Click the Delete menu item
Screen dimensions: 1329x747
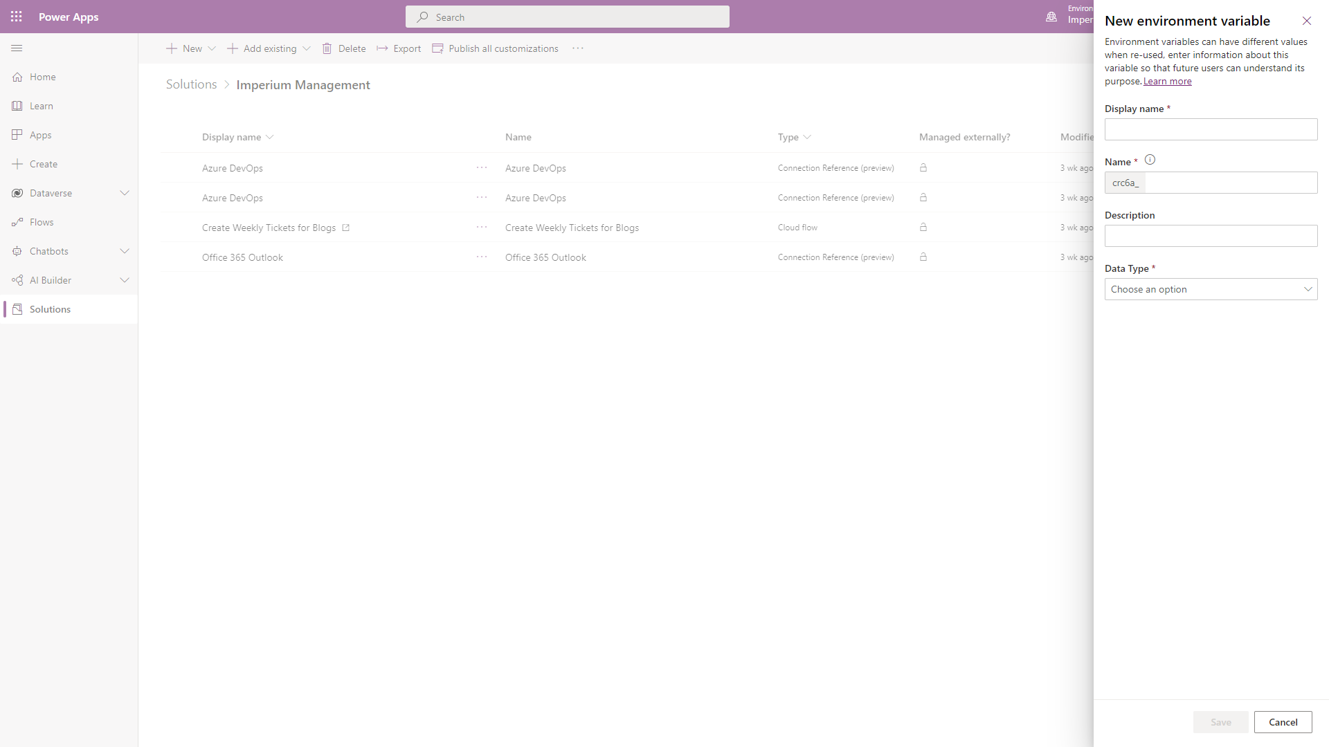(x=345, y=48)
